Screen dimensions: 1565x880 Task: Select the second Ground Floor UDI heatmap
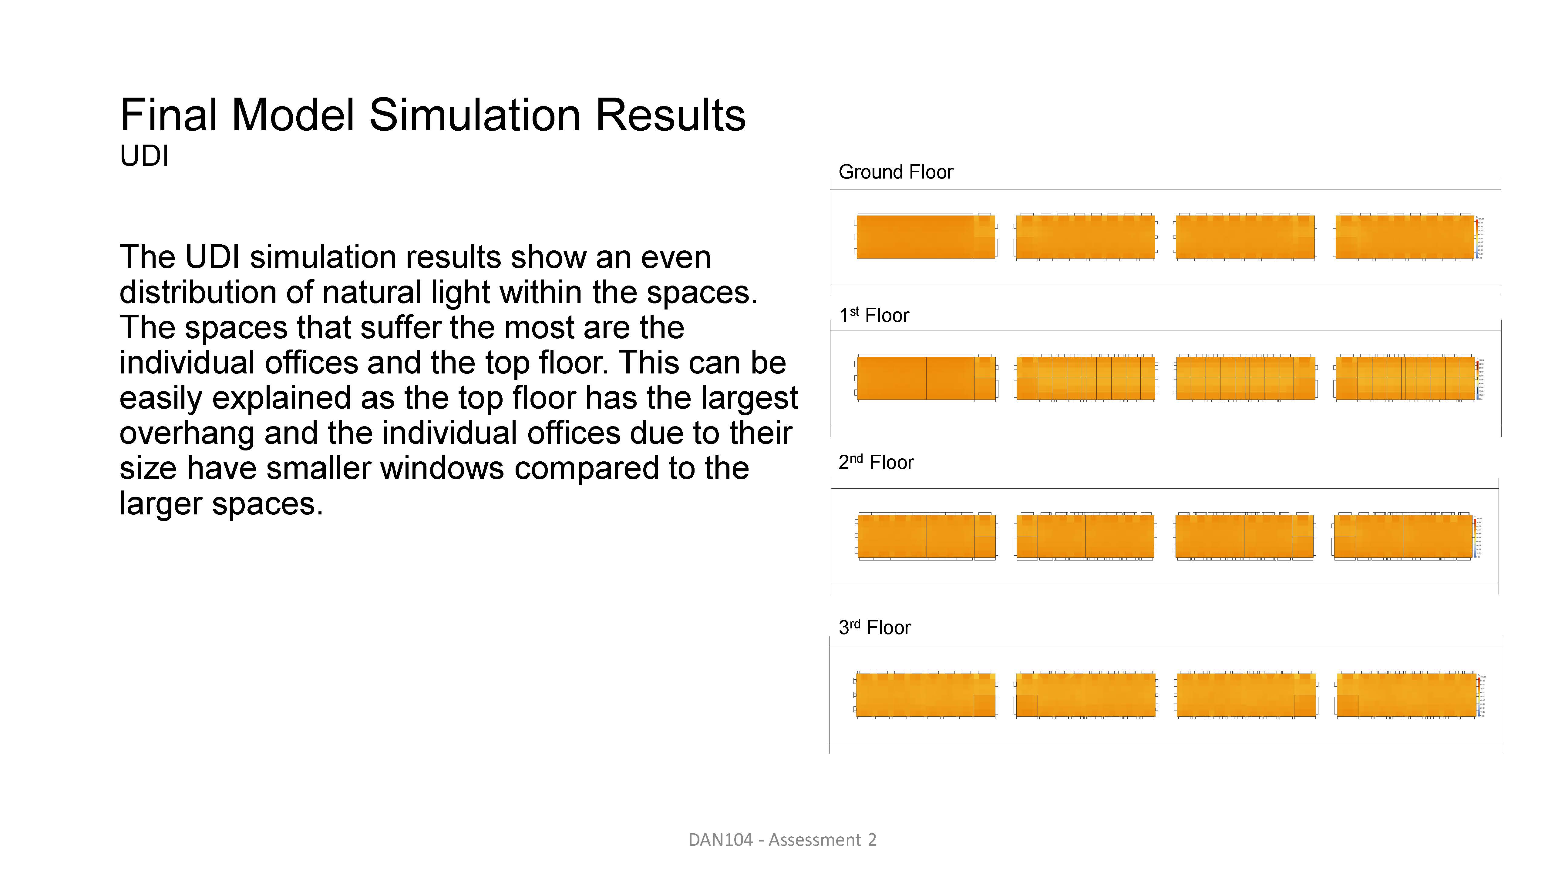pos(1085,237)
